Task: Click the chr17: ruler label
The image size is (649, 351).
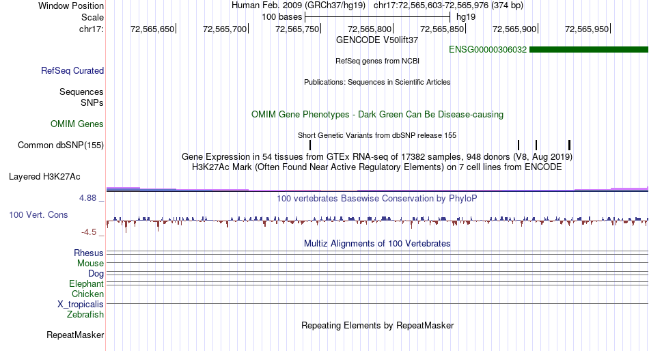Action: pyautogui.click(x=92, y=29)
